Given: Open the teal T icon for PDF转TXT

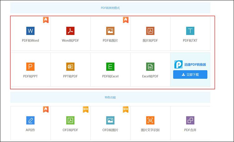Looking at the screenshot, I should coord(190,31).
